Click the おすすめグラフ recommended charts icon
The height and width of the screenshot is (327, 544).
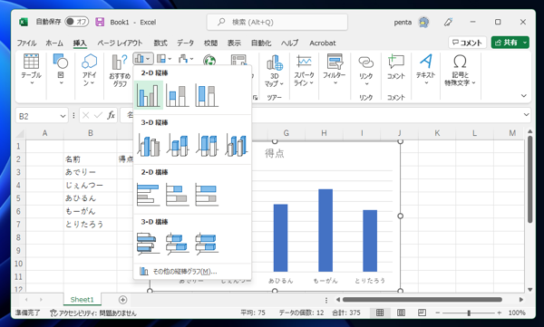120,63
